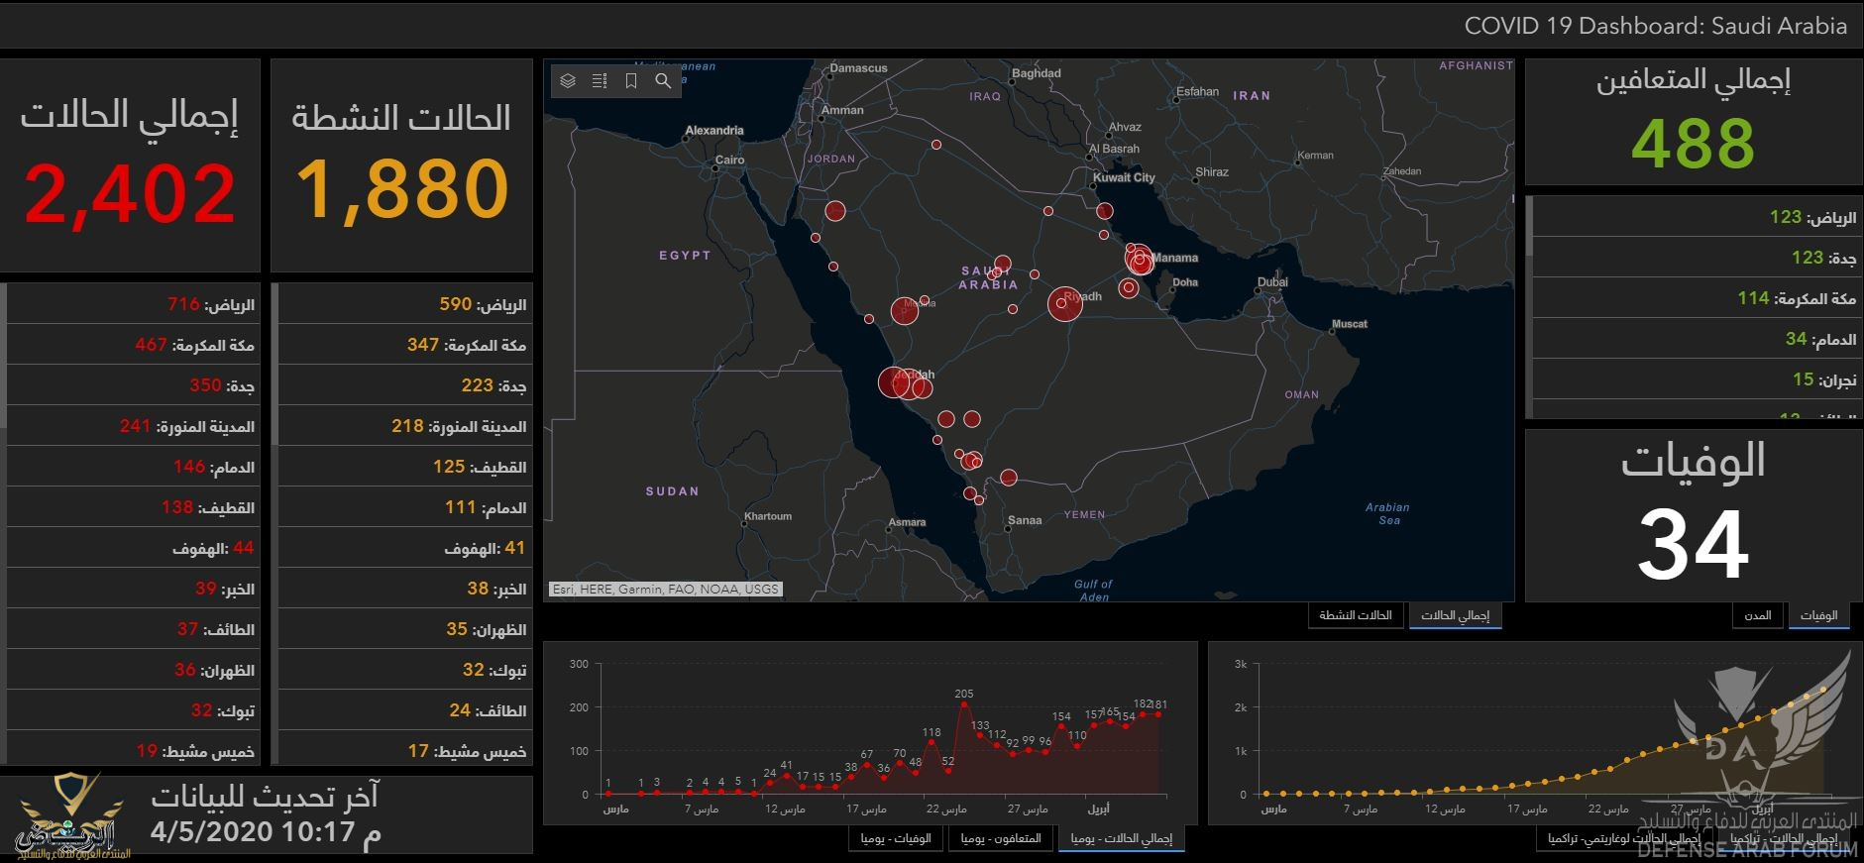The image size is (1864, 863).
Task: Select active cases row الدمام: 111
Action: pyautogui.click(x=404, y=506)
